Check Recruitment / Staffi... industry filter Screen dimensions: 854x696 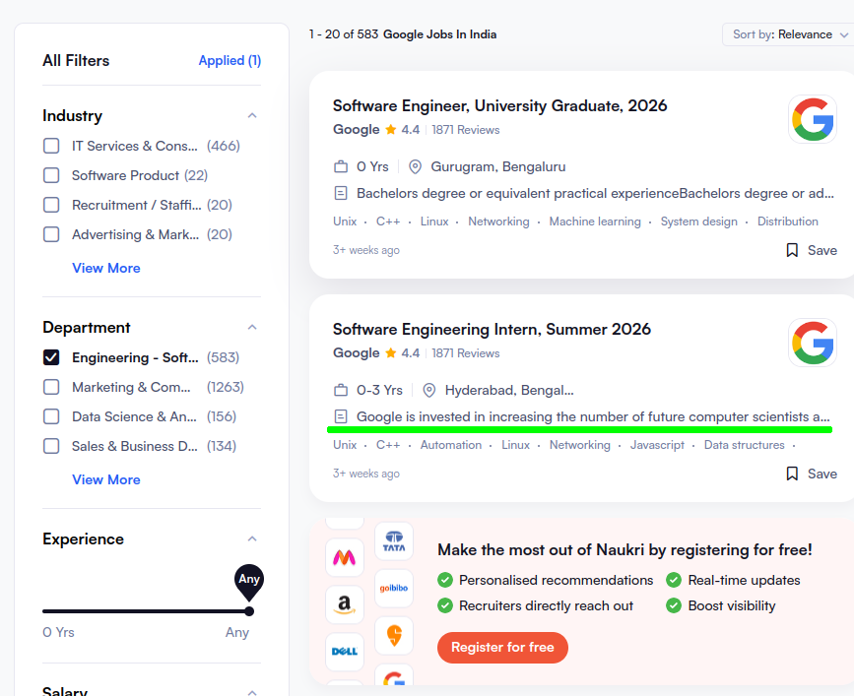tap(51, 205)
